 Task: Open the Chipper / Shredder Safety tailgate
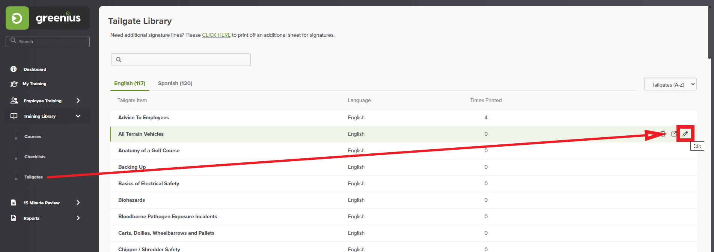pos(149,249)
